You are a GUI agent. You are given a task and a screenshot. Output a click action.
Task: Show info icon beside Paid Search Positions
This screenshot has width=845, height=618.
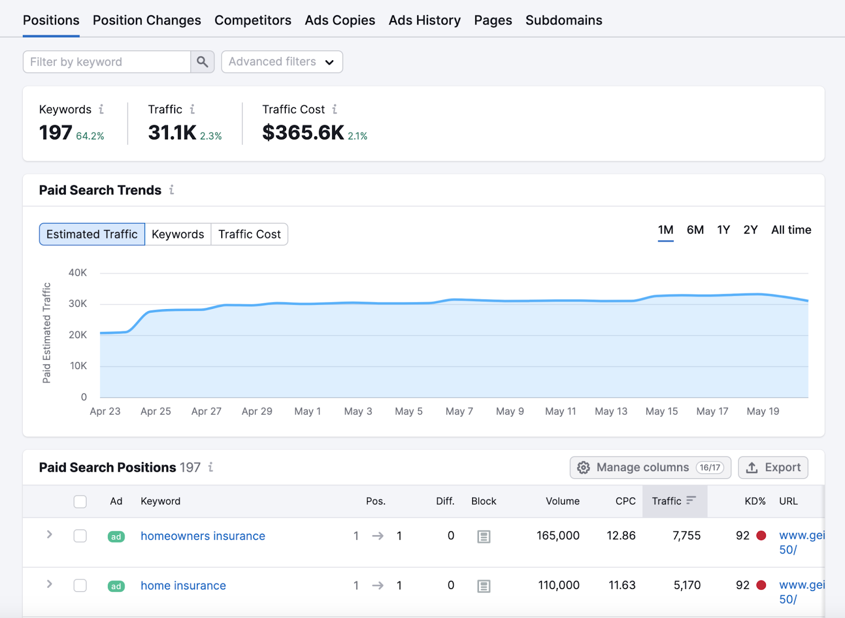[211, 467]
